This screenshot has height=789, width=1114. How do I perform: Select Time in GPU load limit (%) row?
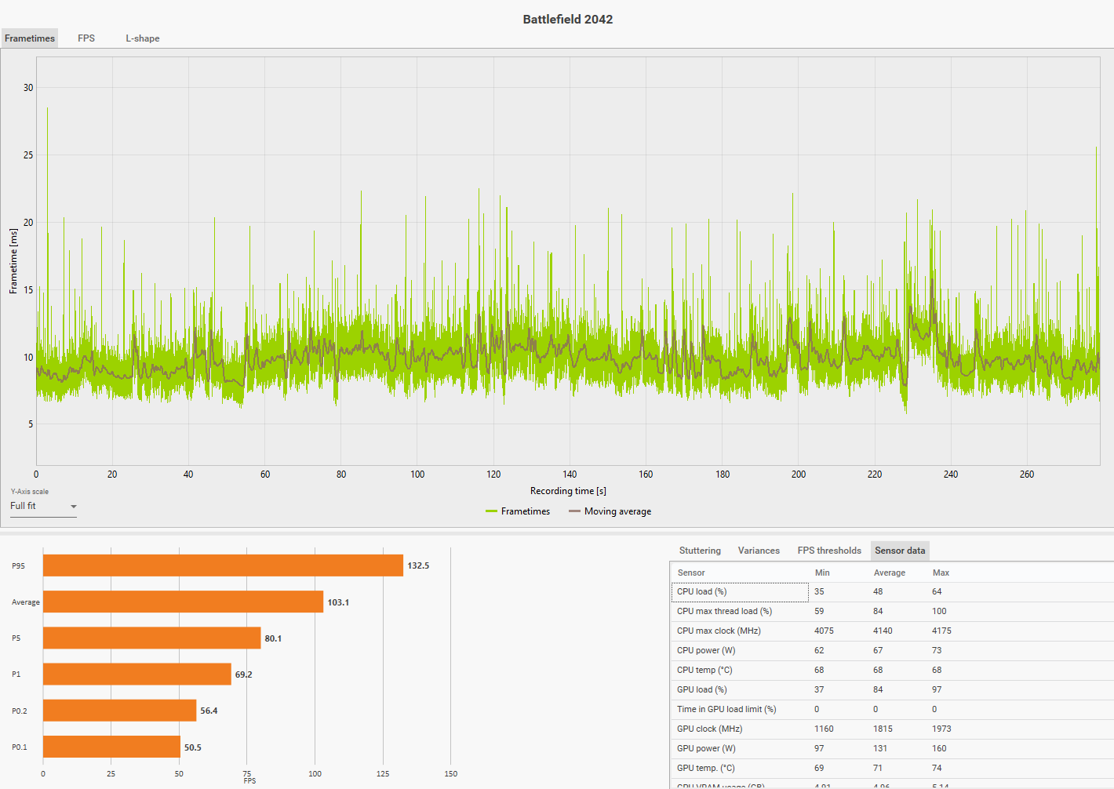[892, 710]
